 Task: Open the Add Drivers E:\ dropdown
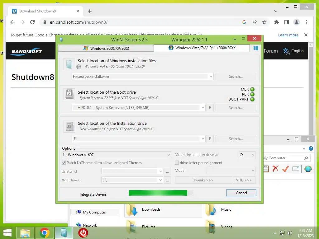tap(160, 180)
